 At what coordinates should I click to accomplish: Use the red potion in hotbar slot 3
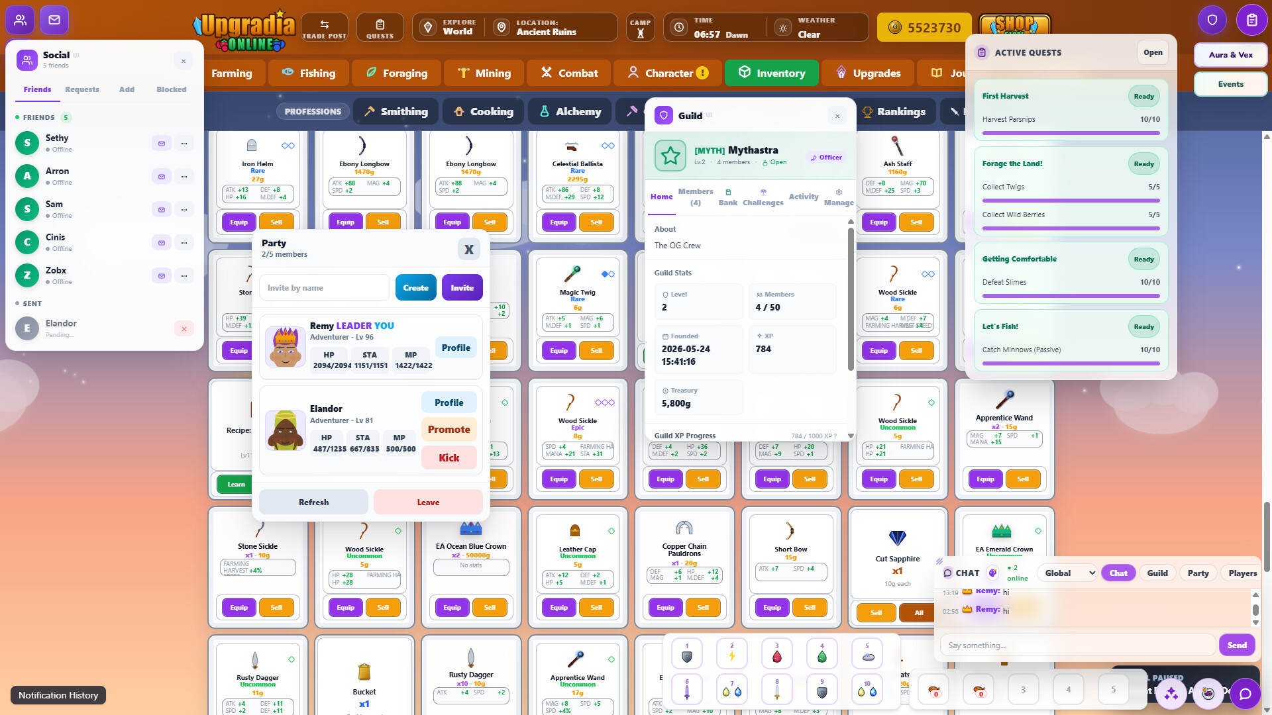point(777,653)
